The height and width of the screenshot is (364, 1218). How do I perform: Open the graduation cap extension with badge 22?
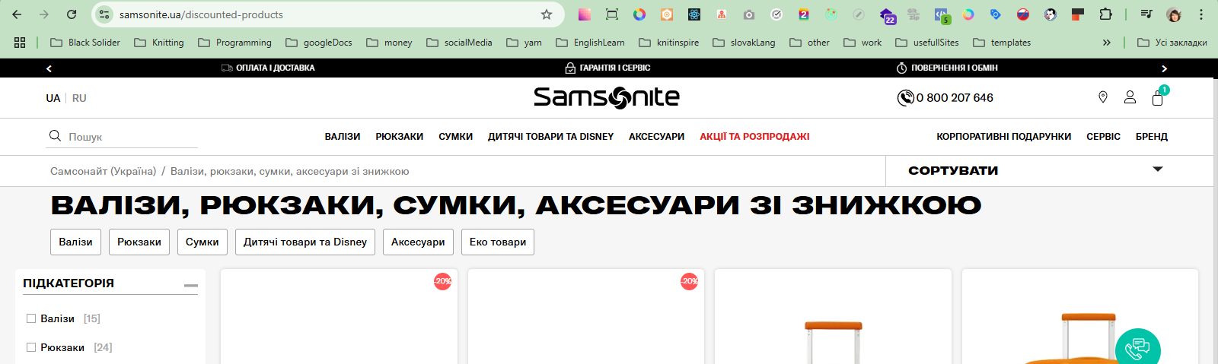point(887,15)
